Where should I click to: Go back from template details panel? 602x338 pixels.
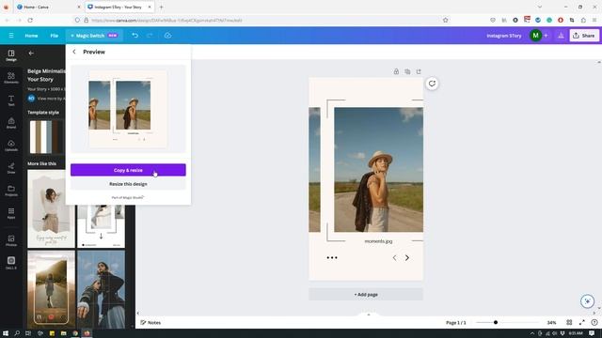[31, 53]
